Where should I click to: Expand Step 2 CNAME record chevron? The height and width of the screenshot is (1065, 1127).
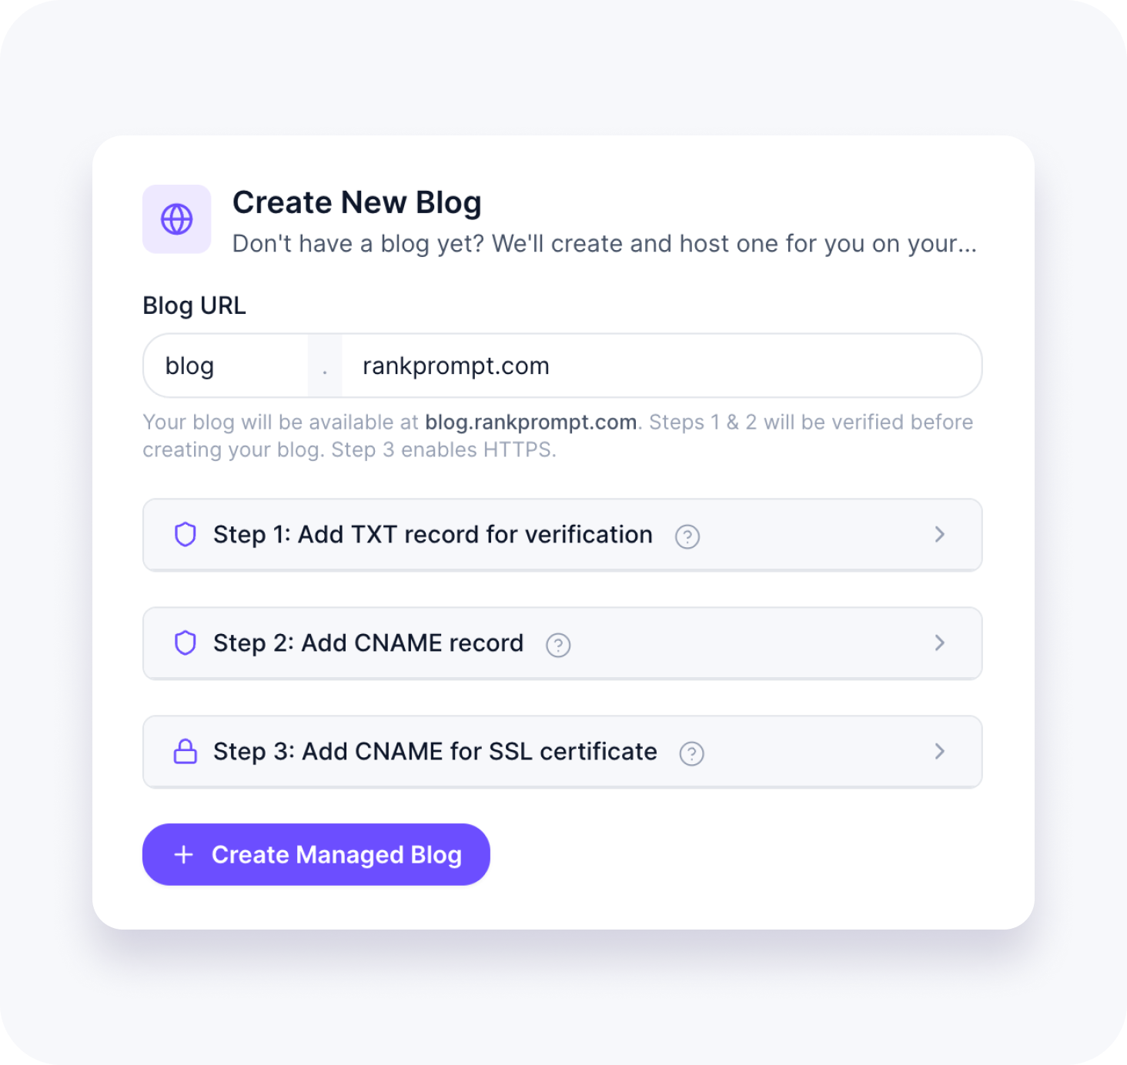[x=939, y=643]
